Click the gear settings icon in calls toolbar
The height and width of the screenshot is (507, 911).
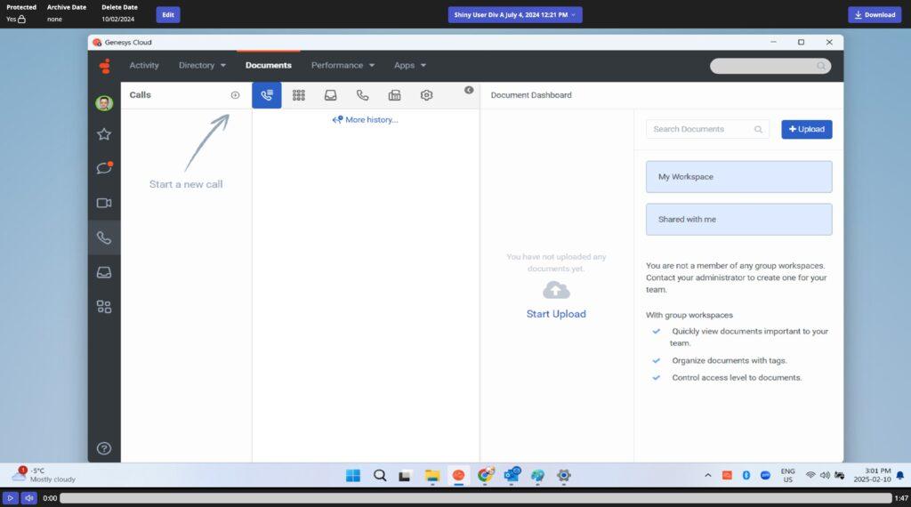point(426,95)
